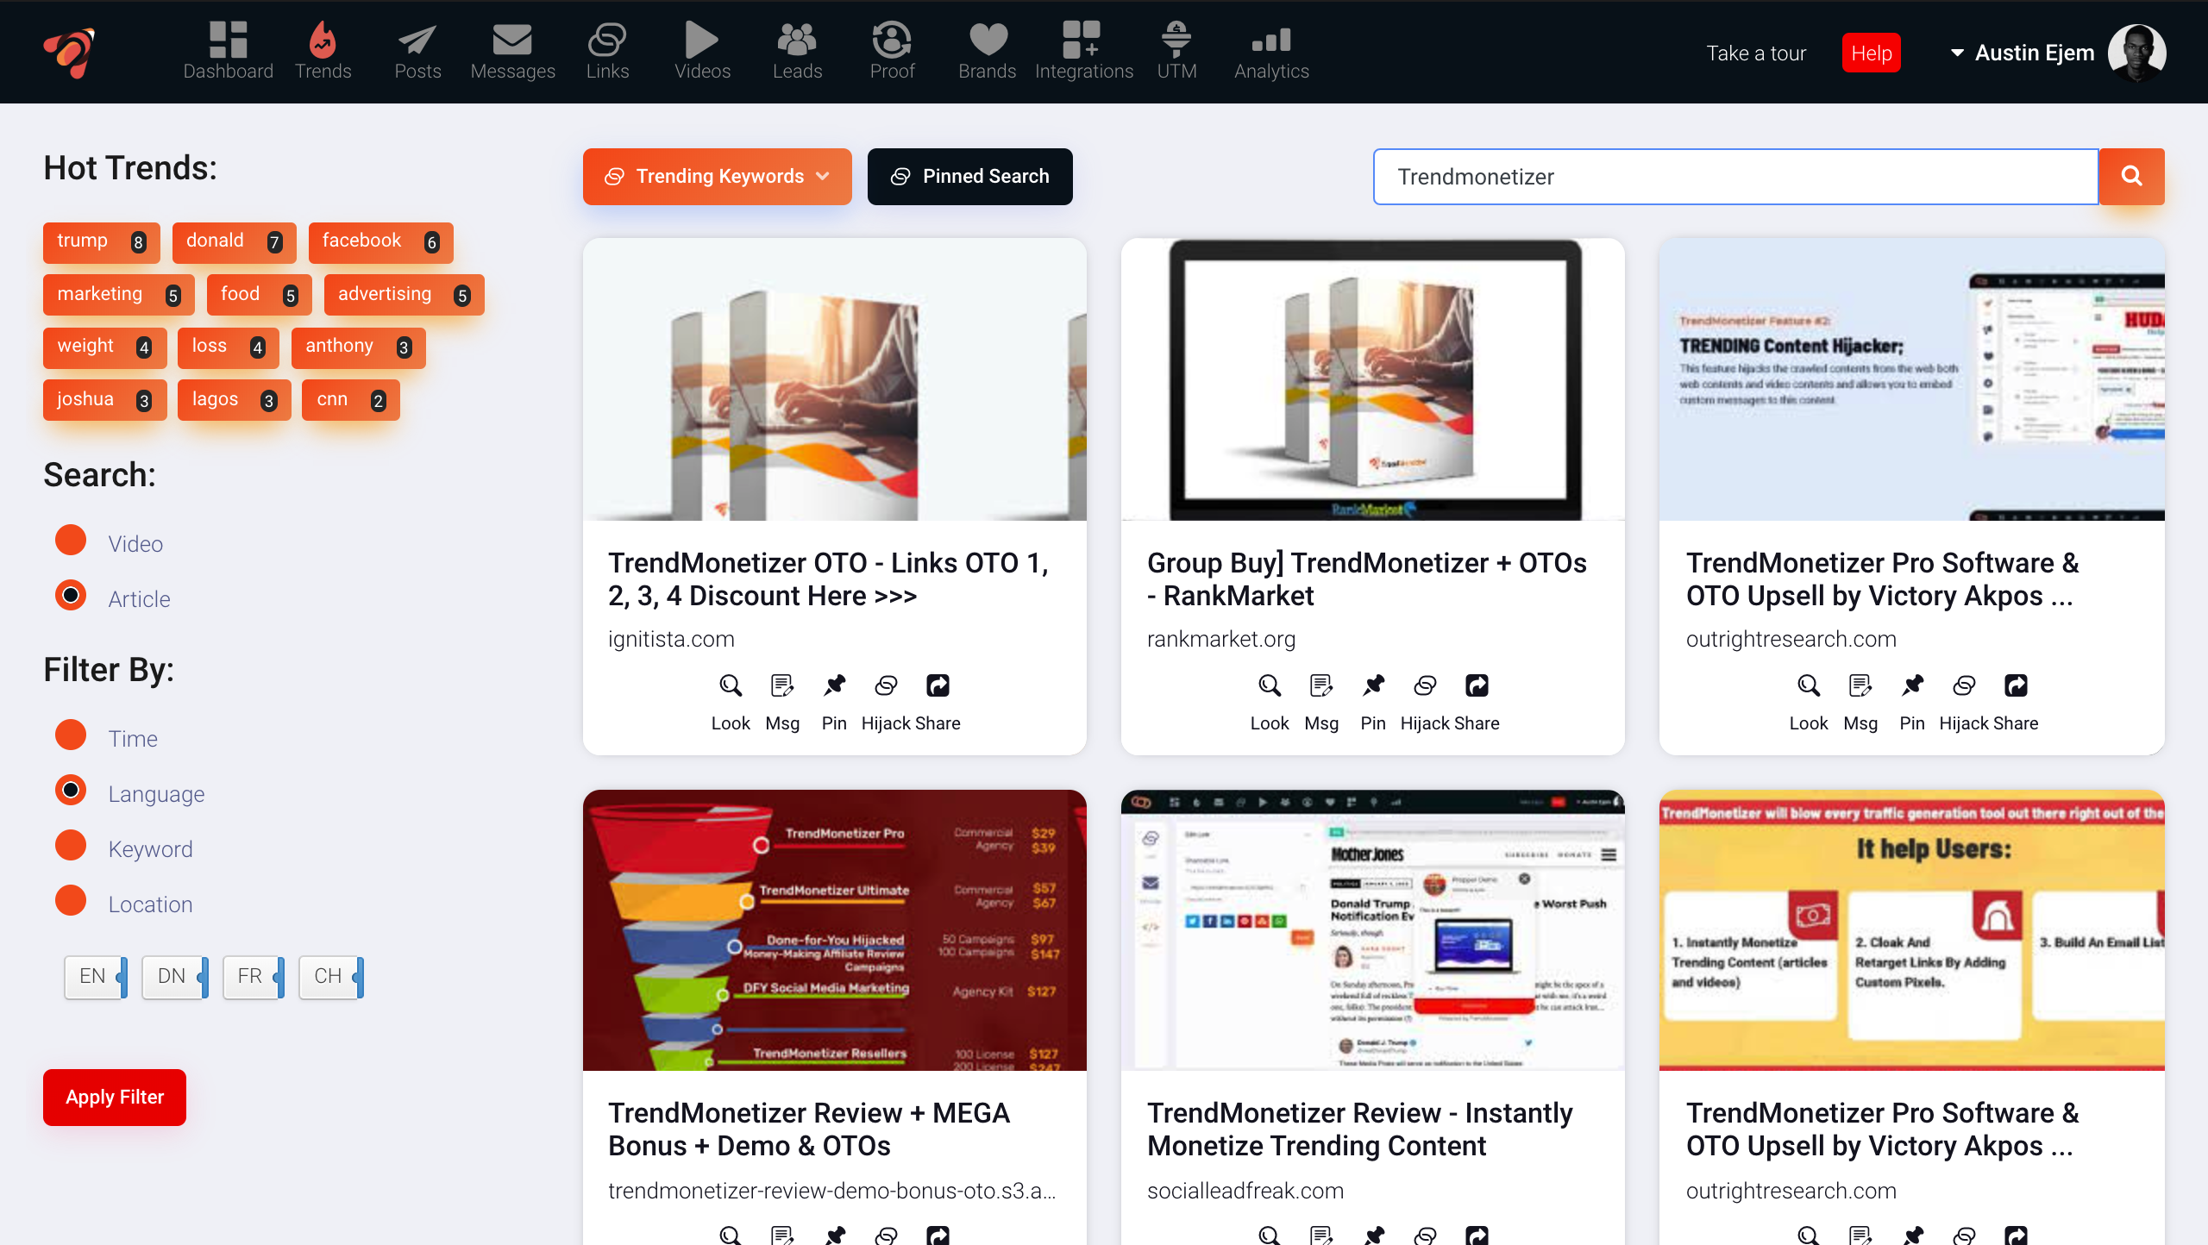The width and height of the screenshot is (2208, 1245).
Task: Select the Article search radio button
Action: tap(71, 596)
